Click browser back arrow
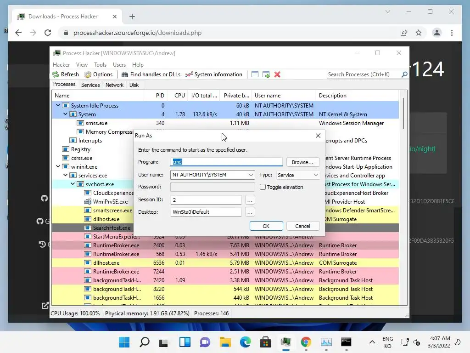The width and height of the screenshot is (470, 353). 18,33
